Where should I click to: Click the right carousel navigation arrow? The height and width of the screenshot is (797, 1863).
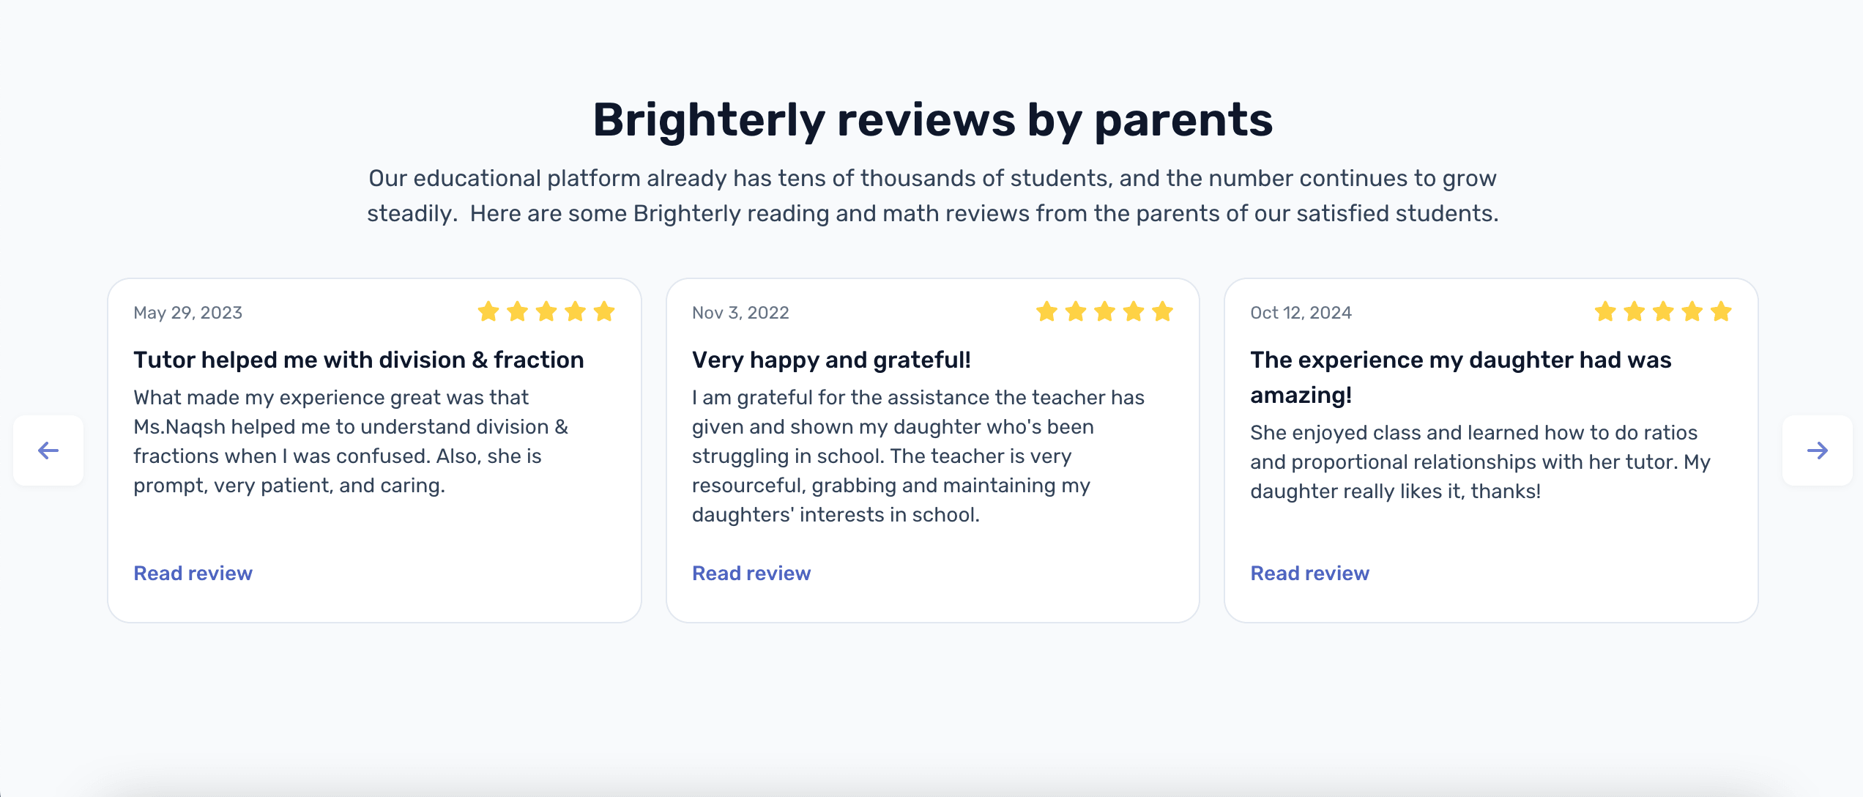pos(1817,451)
